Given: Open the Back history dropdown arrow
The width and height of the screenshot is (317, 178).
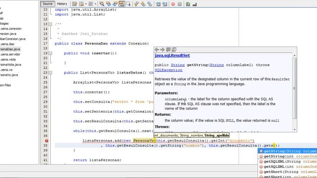Looking at the screenshot, I should pos(86,4).
